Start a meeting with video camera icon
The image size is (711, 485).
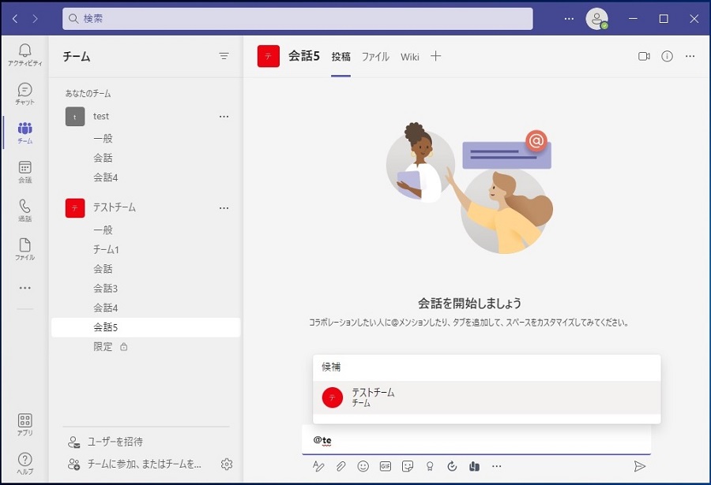pyautogui.click(x=644, y=56)
